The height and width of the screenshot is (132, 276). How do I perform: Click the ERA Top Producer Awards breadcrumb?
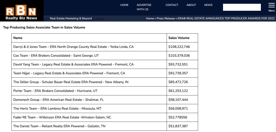click(226, 18)
